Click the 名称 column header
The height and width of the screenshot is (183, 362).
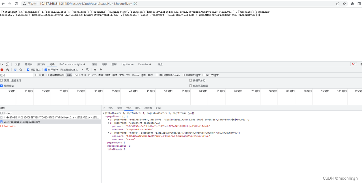(x=50, y=108)
